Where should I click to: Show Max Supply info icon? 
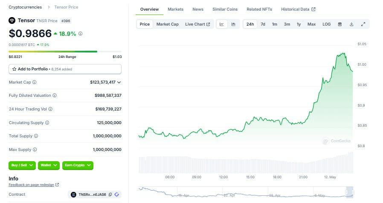pos(35,150)
